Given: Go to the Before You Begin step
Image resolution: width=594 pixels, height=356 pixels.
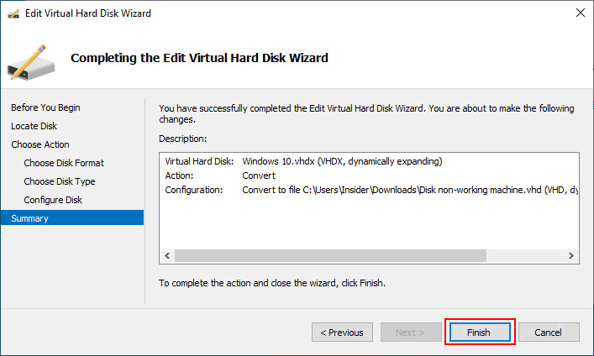Looking at the screenshot, I should (x=45, y=107).
